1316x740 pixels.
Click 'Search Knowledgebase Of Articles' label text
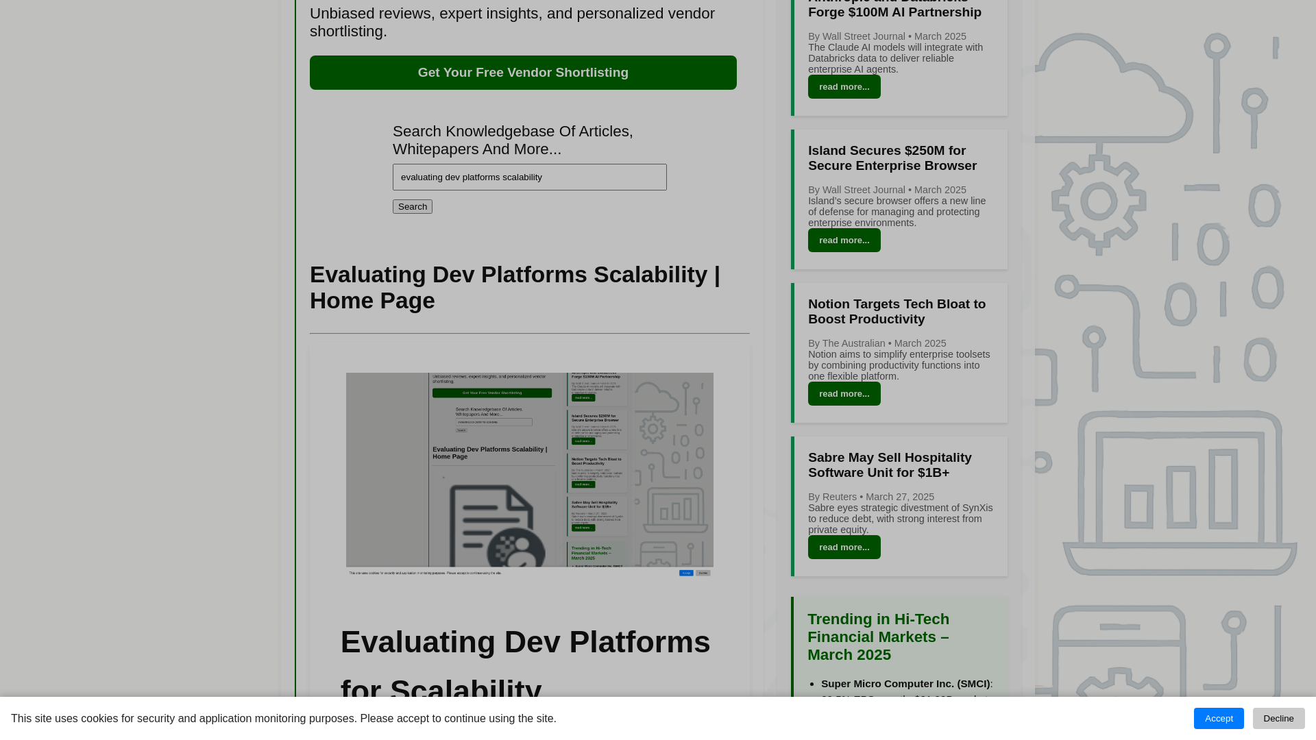point(513,140)
